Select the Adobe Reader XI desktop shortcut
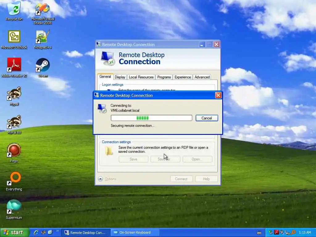Image resolution: width=316 pixels, height=237 pixels. [x=14, y=68]
